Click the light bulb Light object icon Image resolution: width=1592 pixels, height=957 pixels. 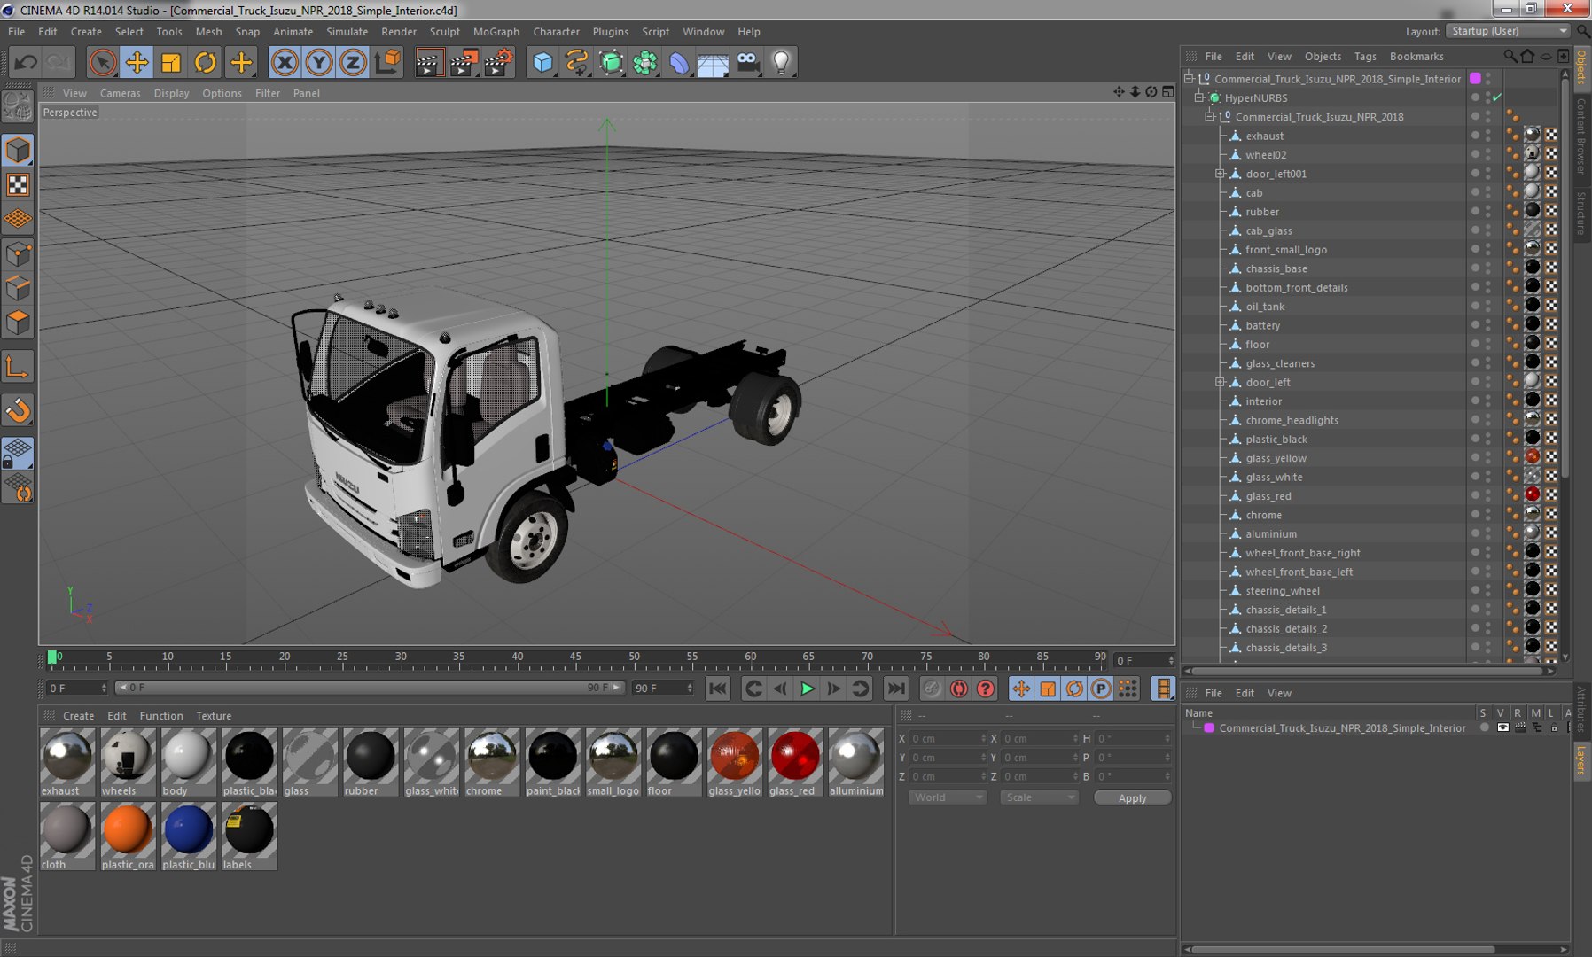coord(781,63)
